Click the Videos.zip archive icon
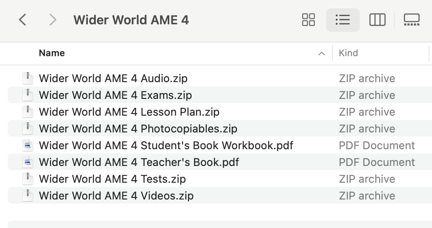 click(x=28, y=196)
